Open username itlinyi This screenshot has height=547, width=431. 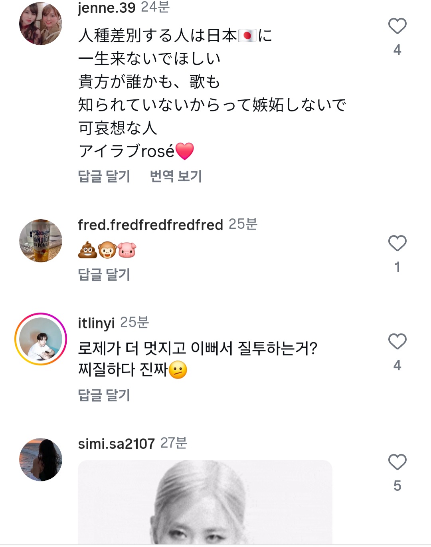[96, 323]
